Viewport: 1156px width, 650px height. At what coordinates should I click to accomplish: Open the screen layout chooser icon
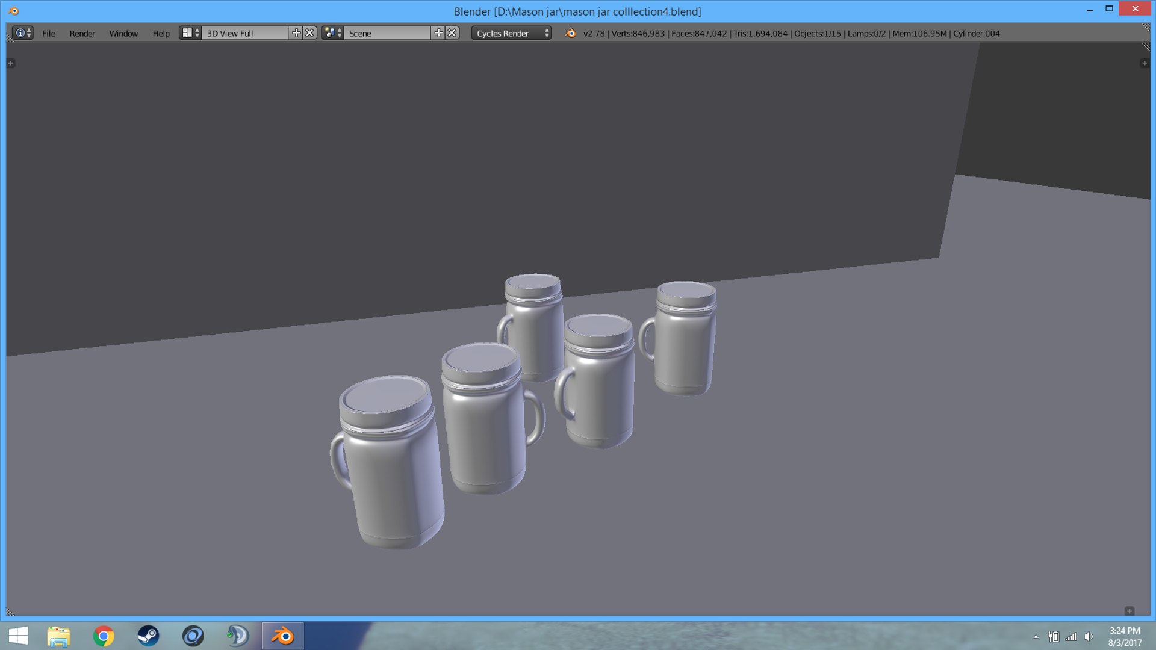tap(190, 33)
